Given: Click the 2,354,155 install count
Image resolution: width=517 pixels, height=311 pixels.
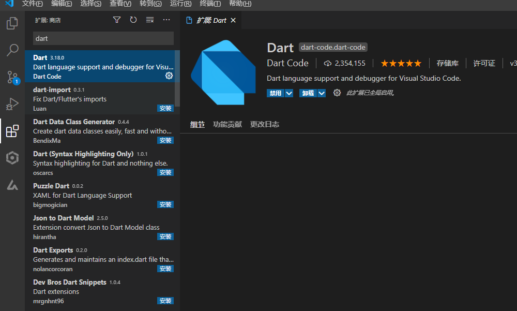Looking at the screenshot, I should 350,63.
